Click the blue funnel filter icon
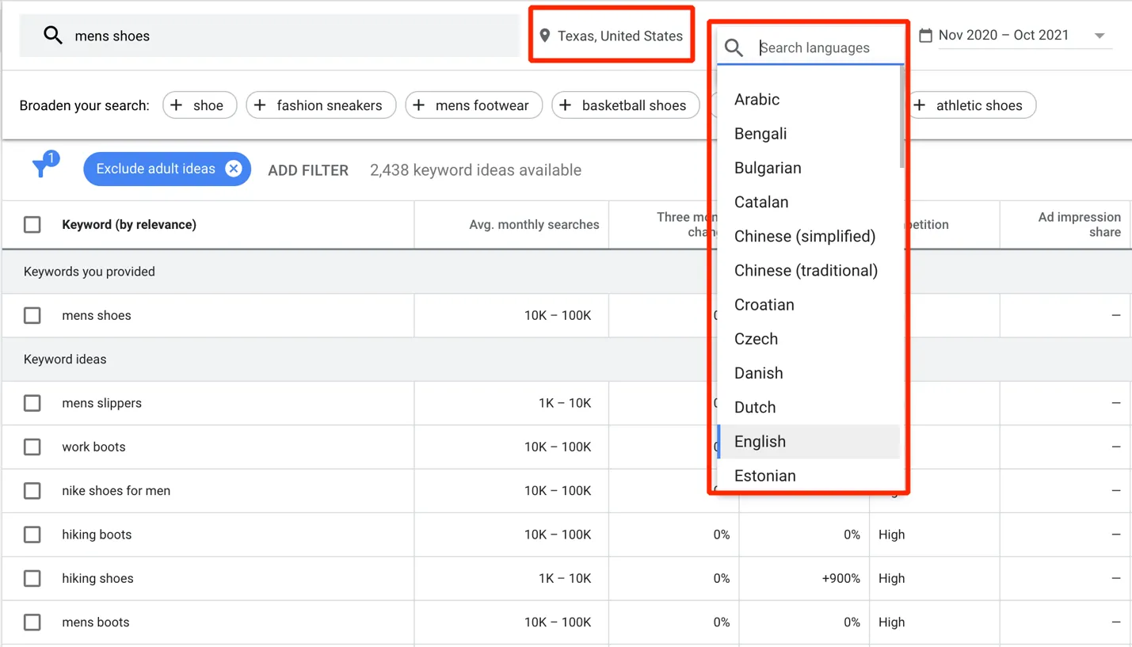Viewport: 1132px width, 647px height. click(41, 168)
